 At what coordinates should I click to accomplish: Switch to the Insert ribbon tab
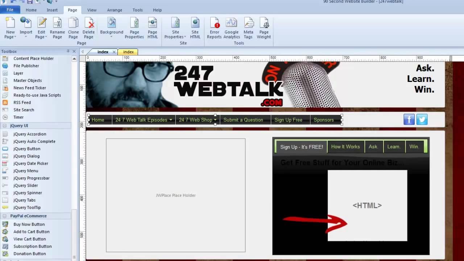[x=52, y=10]
